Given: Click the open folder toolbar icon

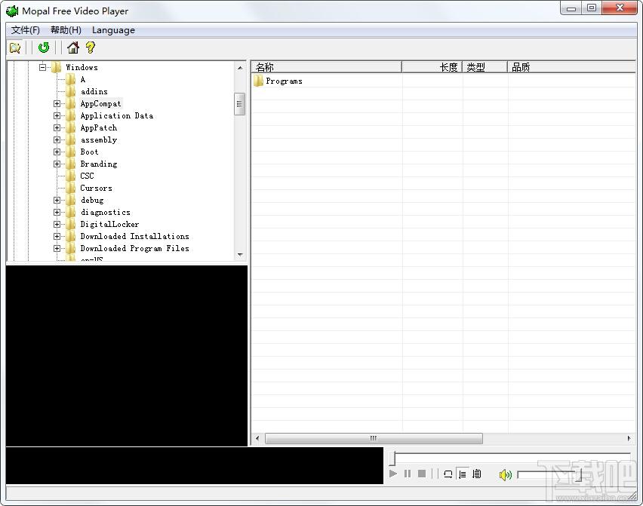Looking at the screenshot, I should click(15, 48).
